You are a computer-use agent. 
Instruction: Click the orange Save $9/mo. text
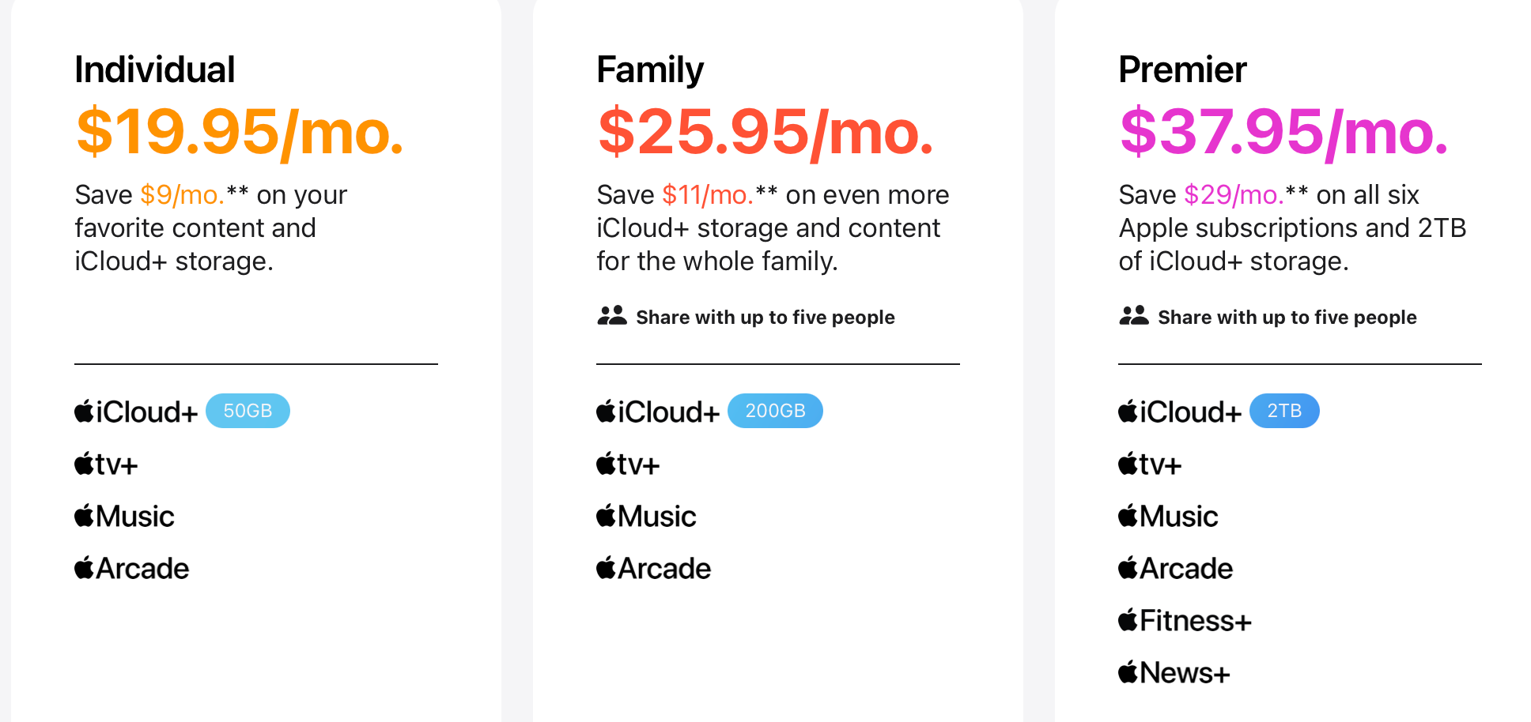(x=182, y=194)
